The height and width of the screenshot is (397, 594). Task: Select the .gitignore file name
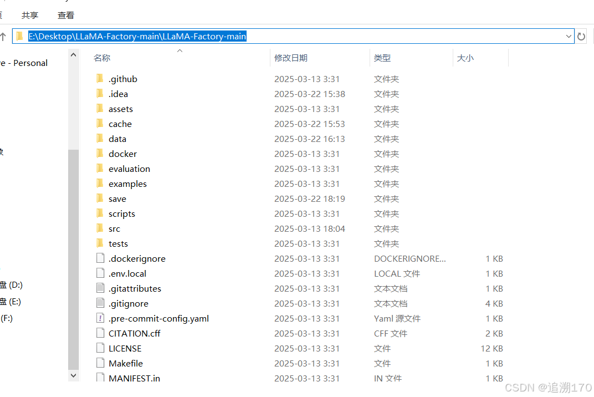click(x=129, y=304)
